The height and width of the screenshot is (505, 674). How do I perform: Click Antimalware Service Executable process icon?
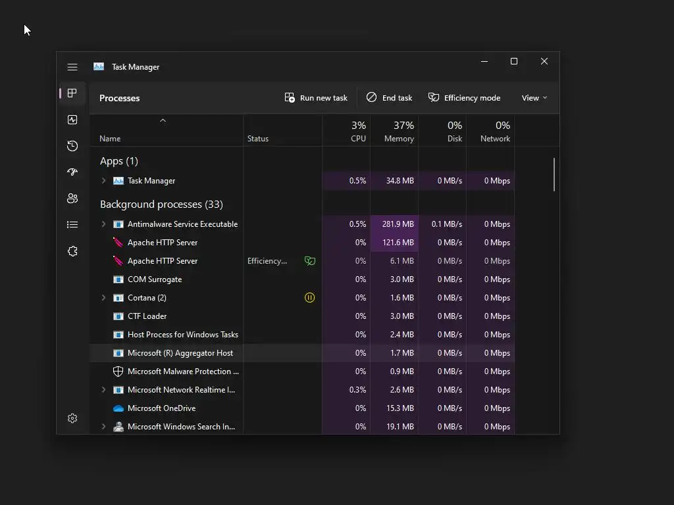118,224
